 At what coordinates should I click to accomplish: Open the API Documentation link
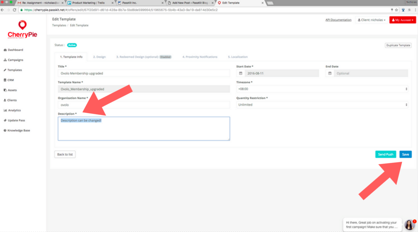tap(338, 20)
